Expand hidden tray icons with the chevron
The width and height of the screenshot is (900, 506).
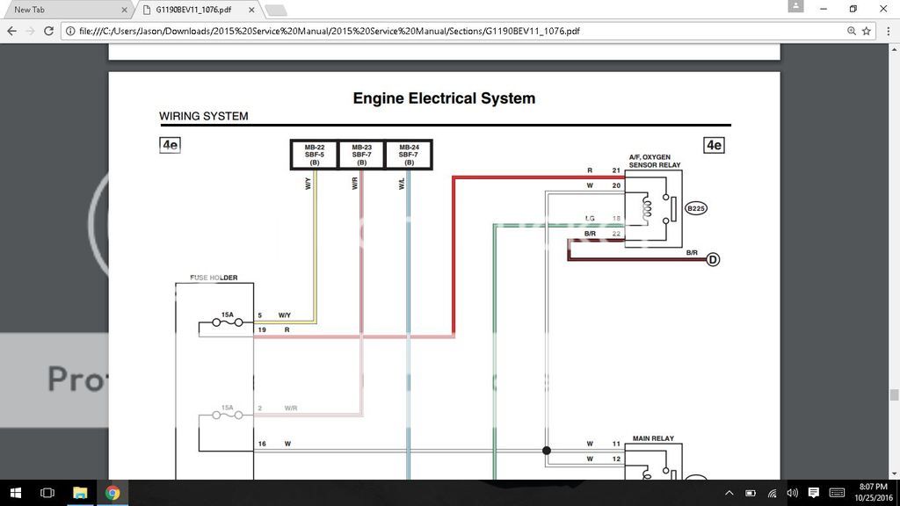729,492
